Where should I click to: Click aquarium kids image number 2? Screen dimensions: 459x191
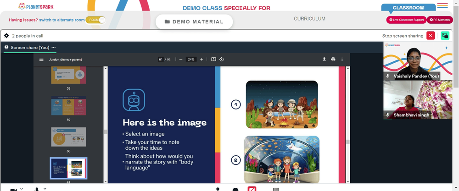[x=282, y=159]
